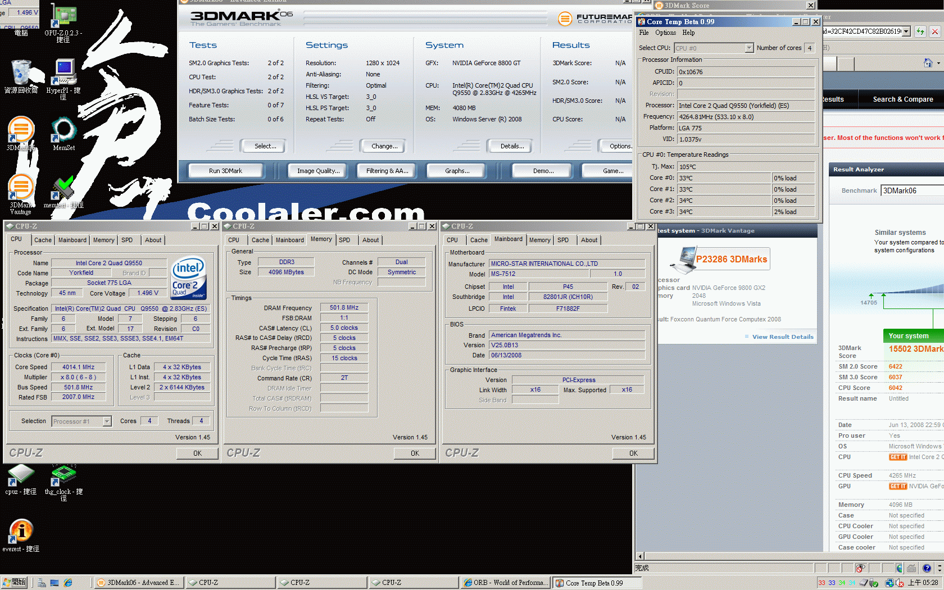
Task: Open the File menu in Core Temp
Action: tap(644, 33)
